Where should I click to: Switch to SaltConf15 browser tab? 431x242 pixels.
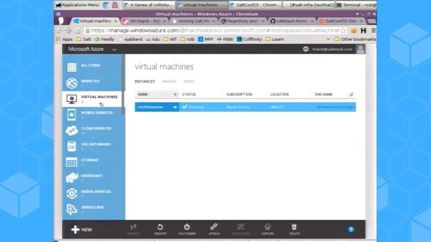coord(341,21)
